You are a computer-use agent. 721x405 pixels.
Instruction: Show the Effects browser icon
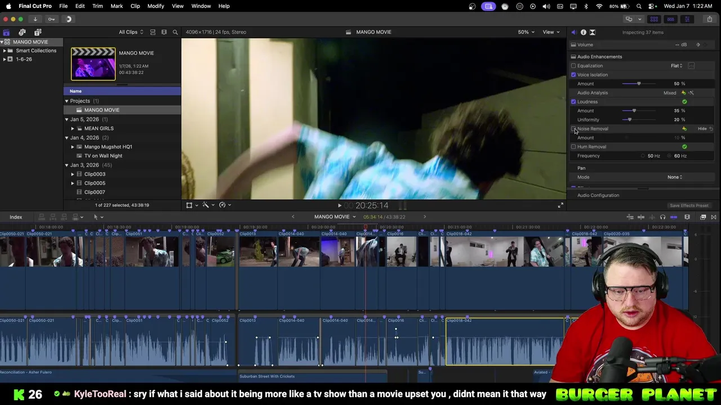703,217
